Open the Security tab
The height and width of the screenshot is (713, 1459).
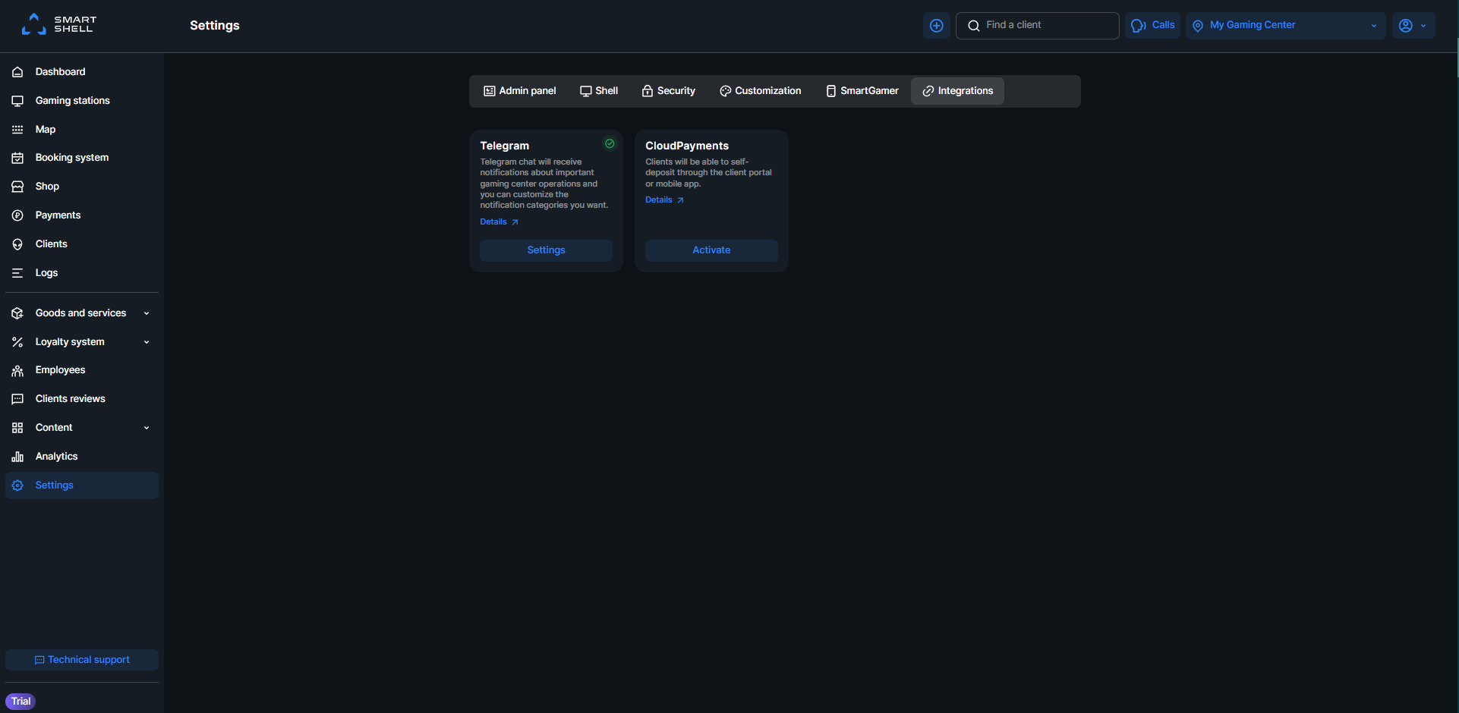tap(669, 91)
